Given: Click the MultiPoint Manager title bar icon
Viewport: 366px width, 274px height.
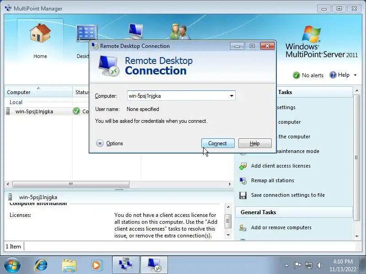Looking at the screenshot, I should pyautogui.click(x=8, y=8).
